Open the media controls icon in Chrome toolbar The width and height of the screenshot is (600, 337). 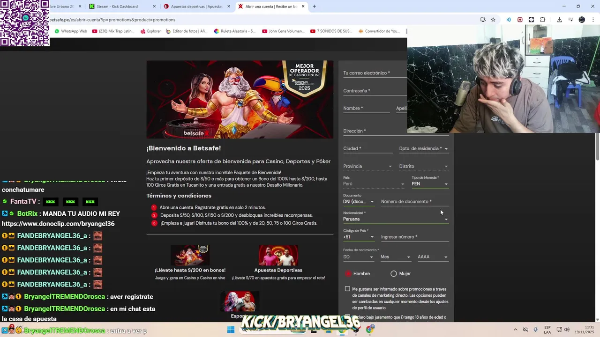point(570,20)
